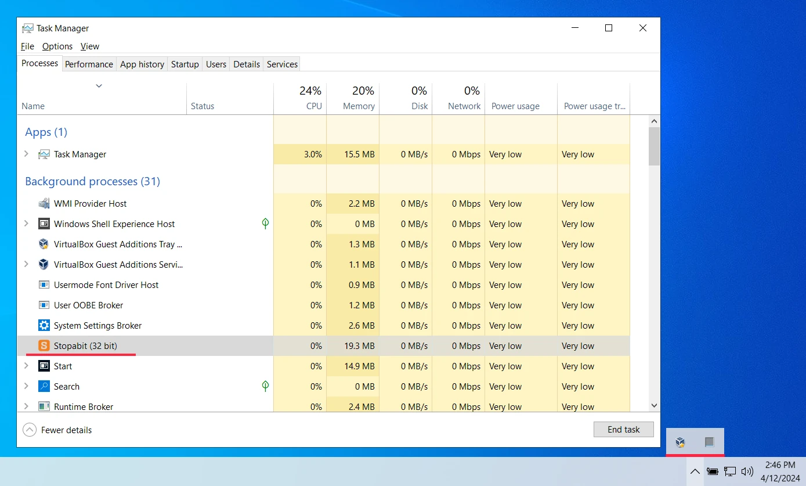
Task: Expand VirtualBox Guest Additions Service row
Action: coord(26,265)
